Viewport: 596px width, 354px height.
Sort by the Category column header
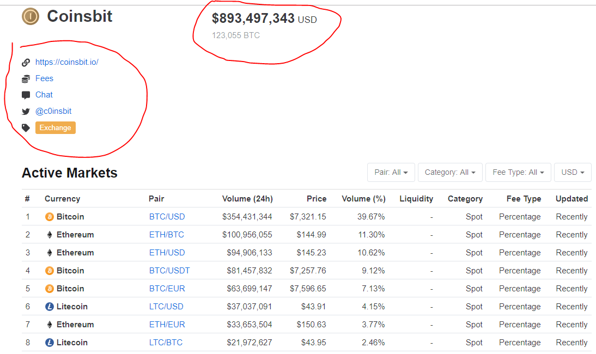pyautogui.click(x=465, y=199)
